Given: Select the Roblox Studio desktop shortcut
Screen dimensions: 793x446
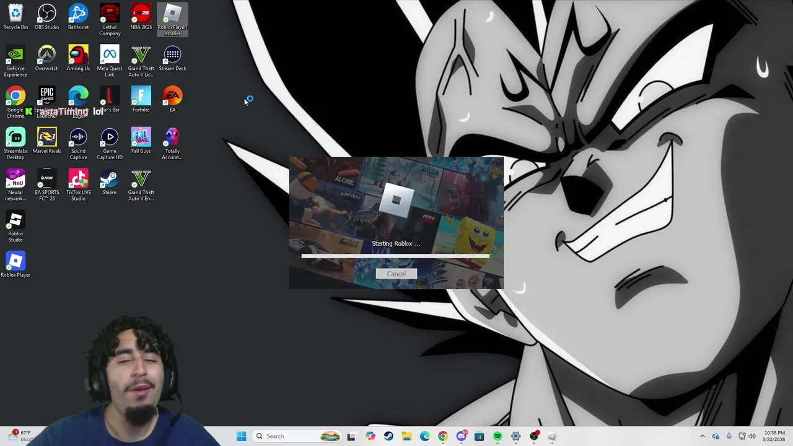Looking at the screenshot, I should point(15,227).
